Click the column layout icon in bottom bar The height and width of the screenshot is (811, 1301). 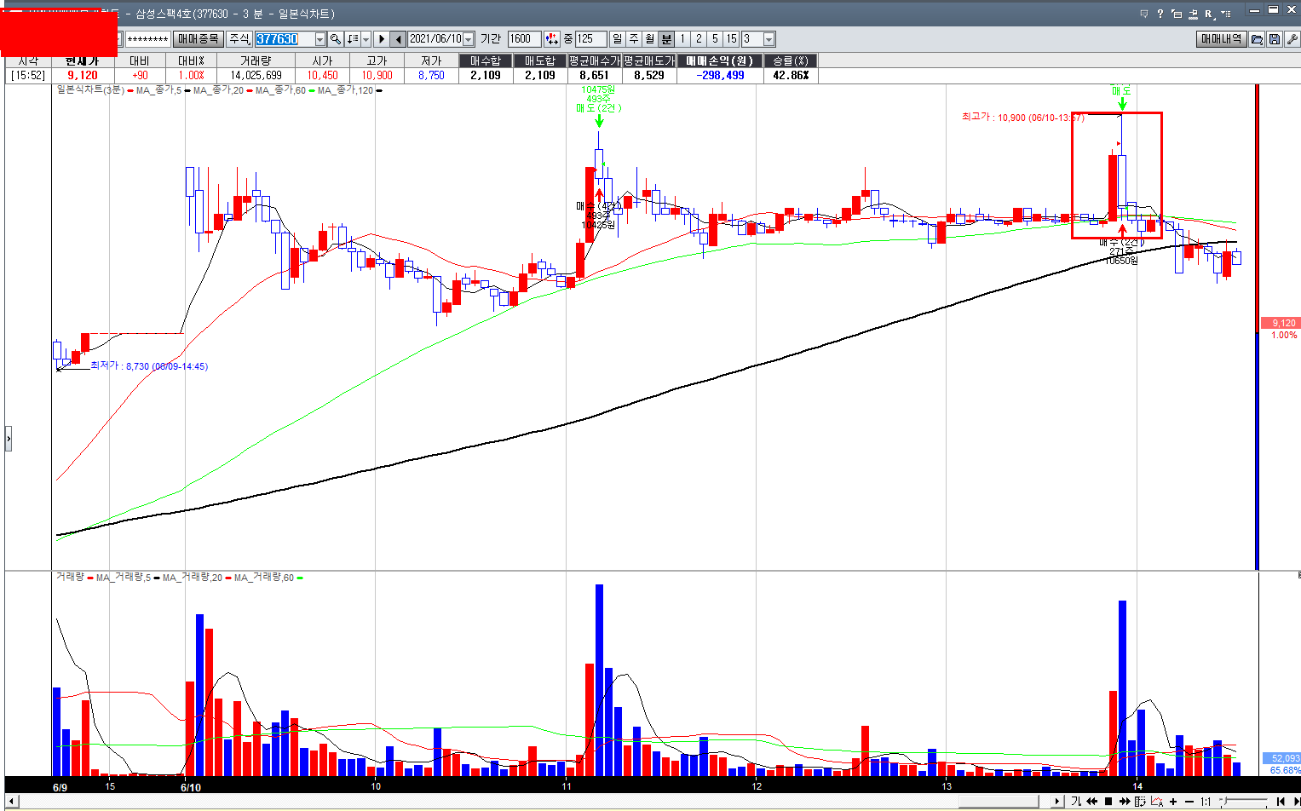(1140, 802)
